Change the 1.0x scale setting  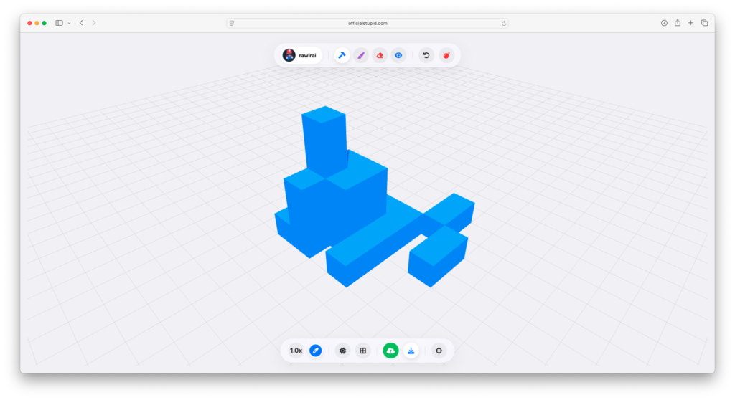(x=296, y=351)
